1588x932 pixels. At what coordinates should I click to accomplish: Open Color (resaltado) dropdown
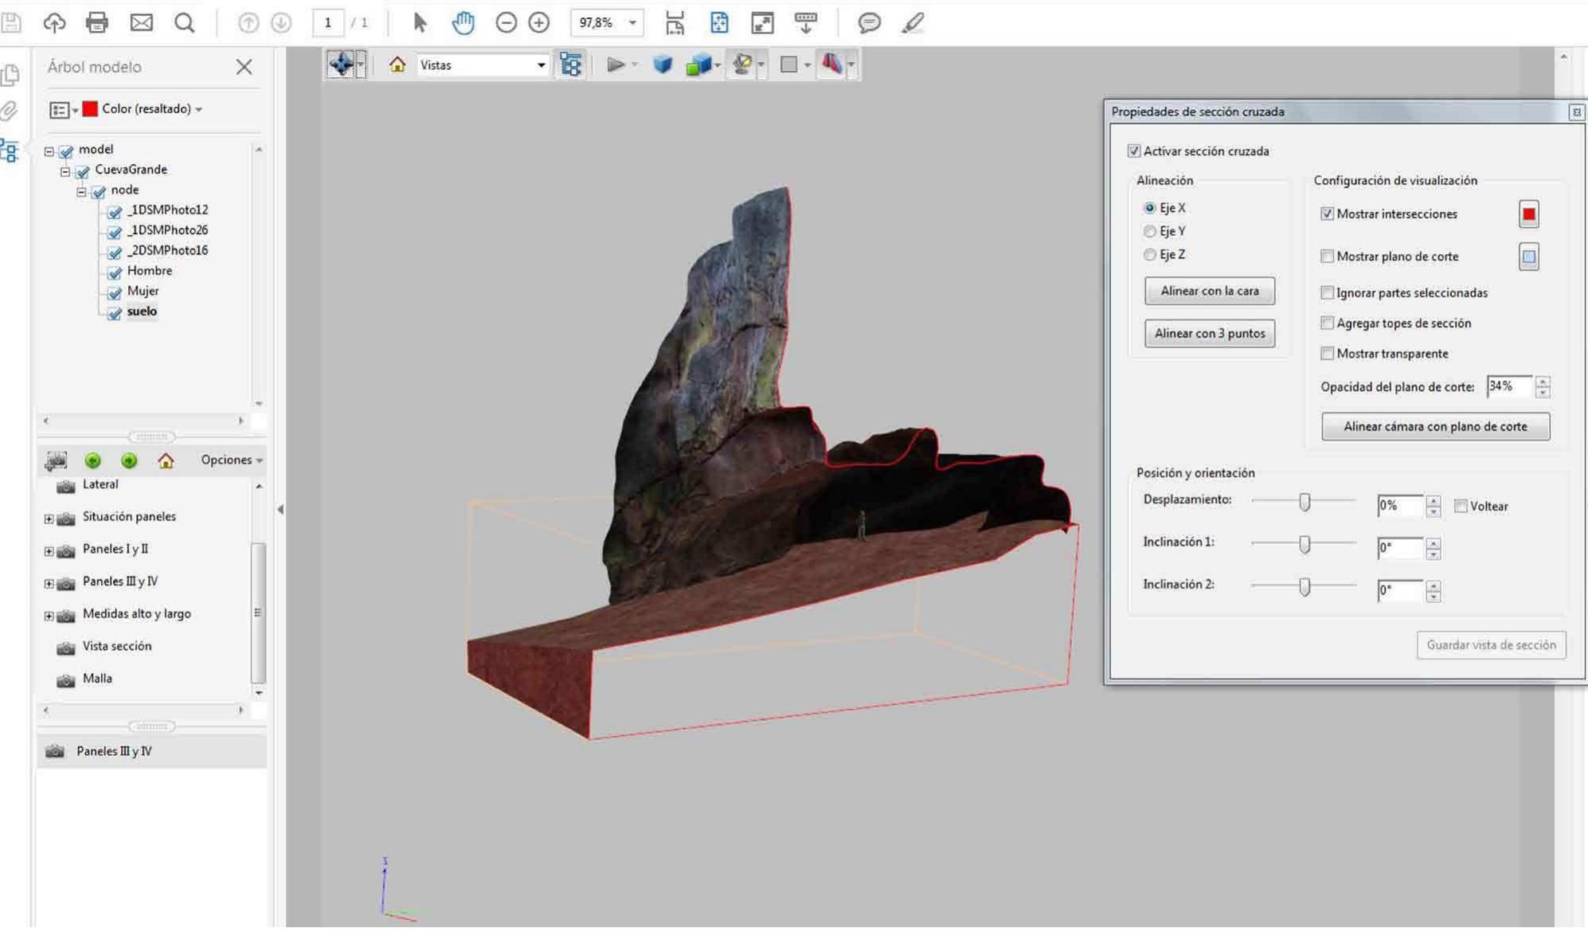pyautogui.click(x=151, y=109)
